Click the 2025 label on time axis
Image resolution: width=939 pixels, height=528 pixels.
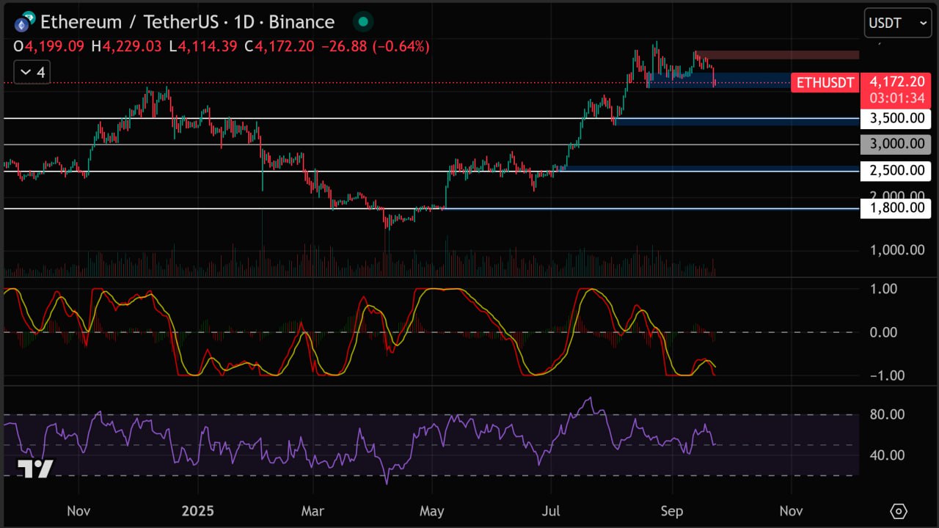[197, 510]
